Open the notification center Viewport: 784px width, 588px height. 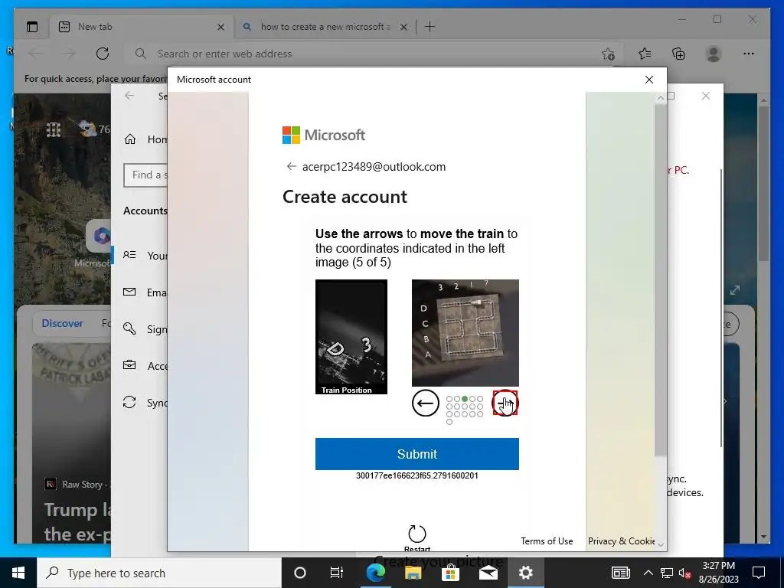tap(759, 573)
